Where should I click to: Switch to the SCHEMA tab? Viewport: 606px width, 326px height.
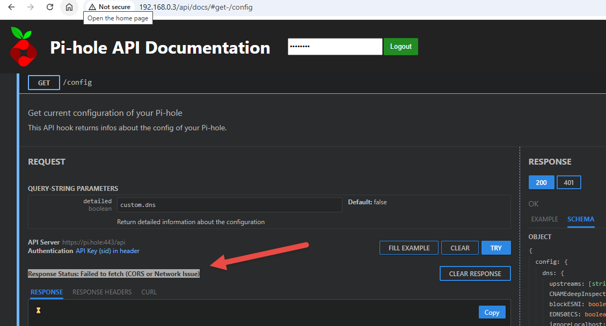581,219
